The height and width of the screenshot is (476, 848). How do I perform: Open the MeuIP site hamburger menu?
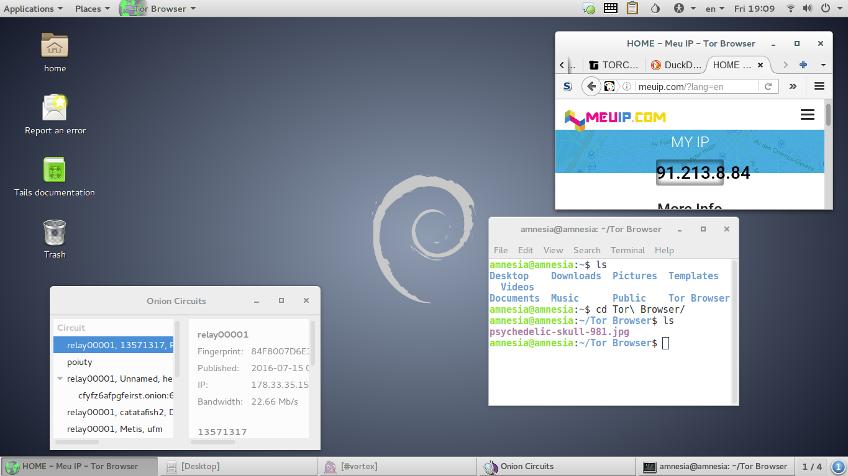click(x=808, y=115)
